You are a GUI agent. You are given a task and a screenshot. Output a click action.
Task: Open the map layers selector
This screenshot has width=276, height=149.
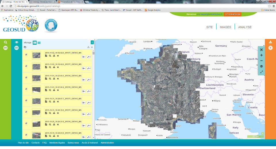261,66
